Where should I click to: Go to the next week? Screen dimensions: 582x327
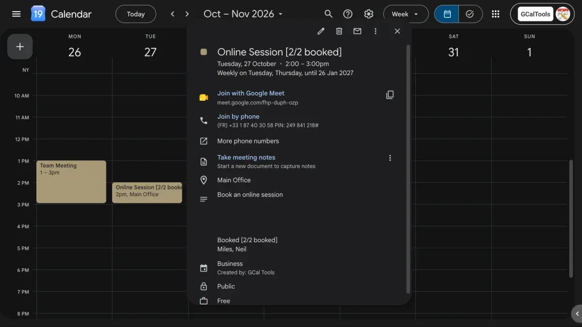coord(187,14)
